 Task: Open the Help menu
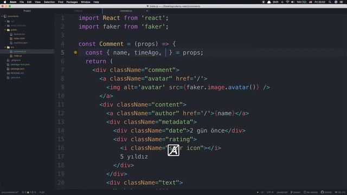point(97,2)
